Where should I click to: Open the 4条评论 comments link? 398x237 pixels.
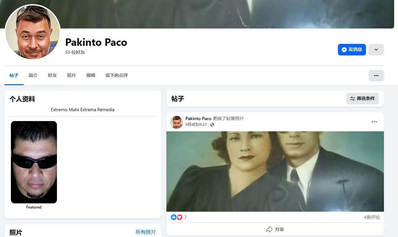tap(372, 217)
